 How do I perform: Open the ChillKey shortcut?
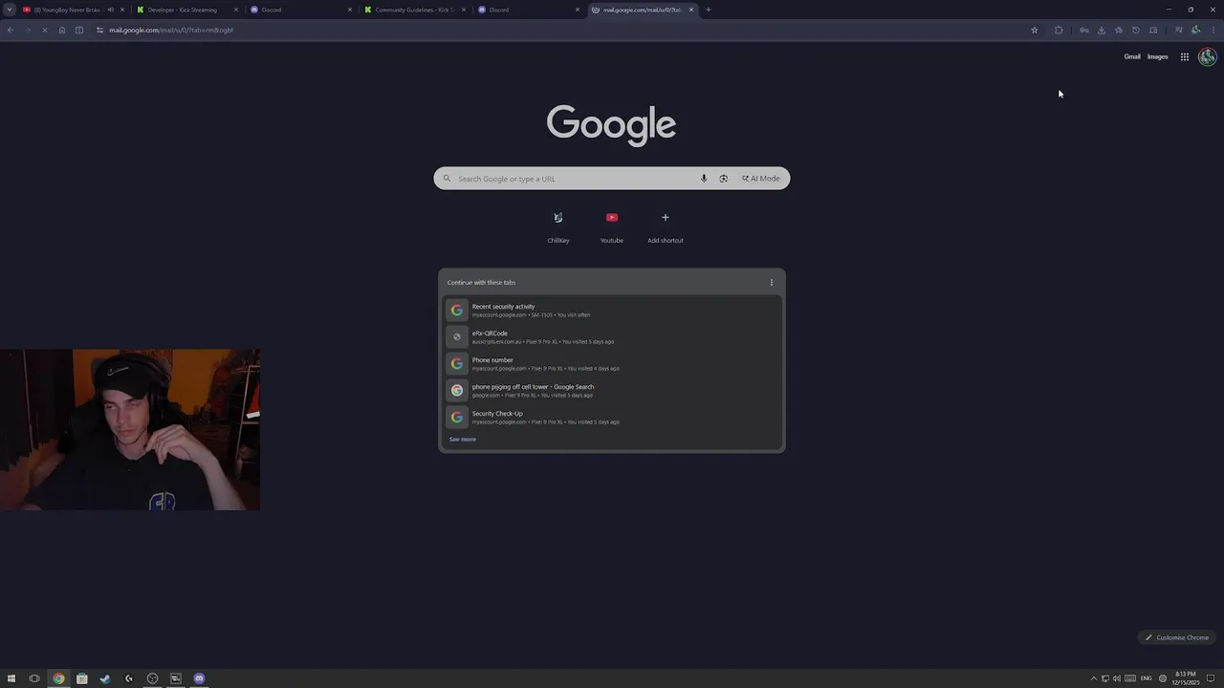click(558, 226)
